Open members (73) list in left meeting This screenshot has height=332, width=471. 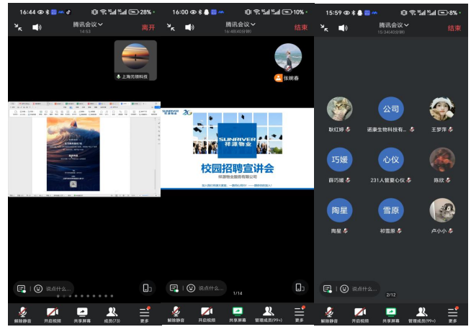112,313
